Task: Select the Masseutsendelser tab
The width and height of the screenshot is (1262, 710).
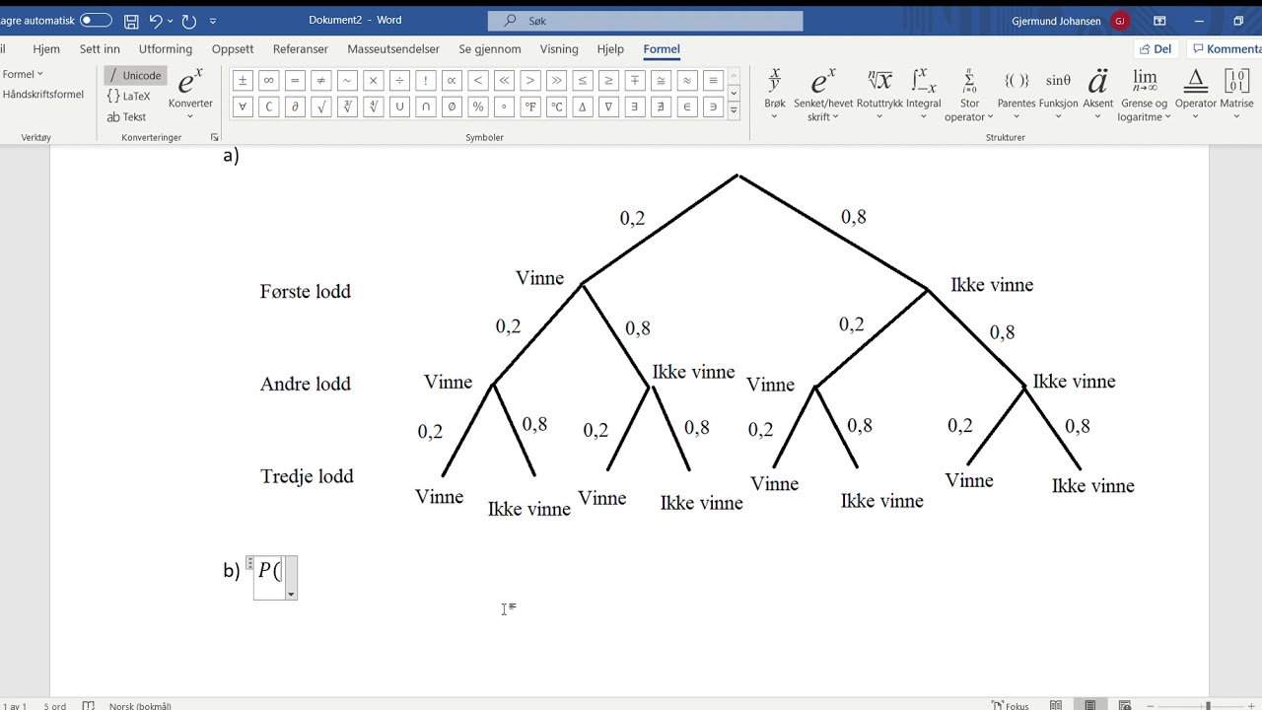Action: tap(393, 49)
